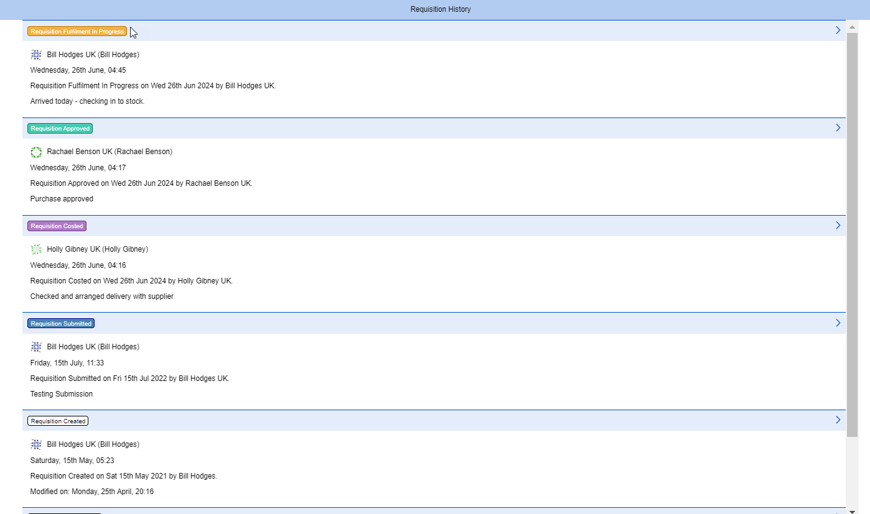This screenshot has width=870, height=514.
Task: Click 'Requisition Fulfilment In Progress on Wed 26th Jun' line
Action: (x=153, y=86)
